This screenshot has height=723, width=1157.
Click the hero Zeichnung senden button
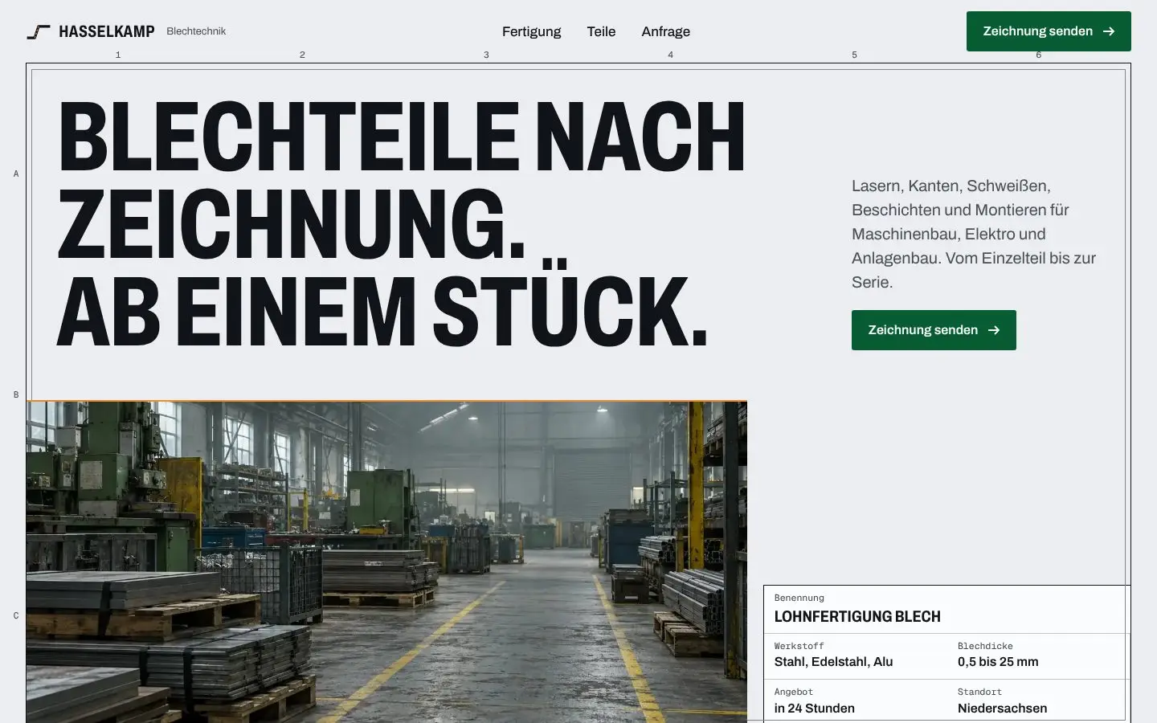click(934, 330)
